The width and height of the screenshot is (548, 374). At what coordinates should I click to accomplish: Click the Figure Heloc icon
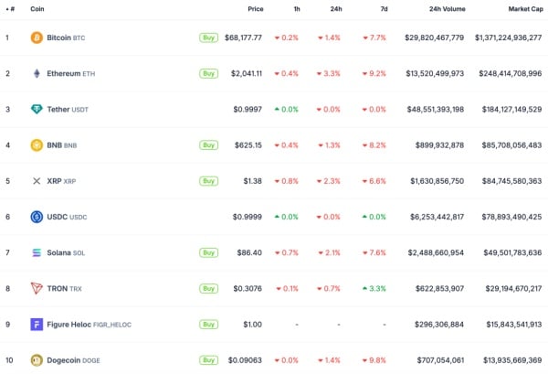click(37, 325)
